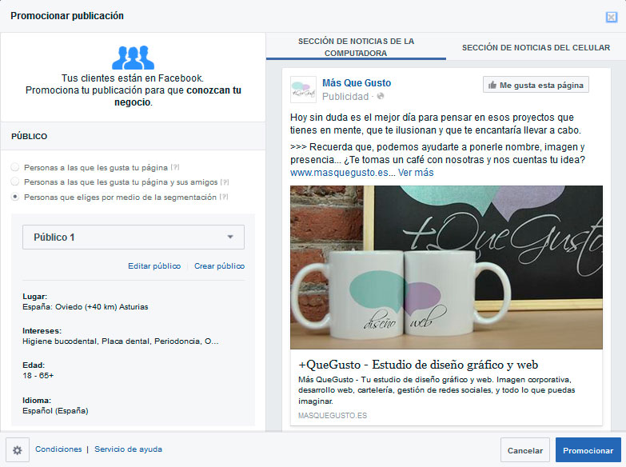Click the mugs ad preview image

coord(446,267)
